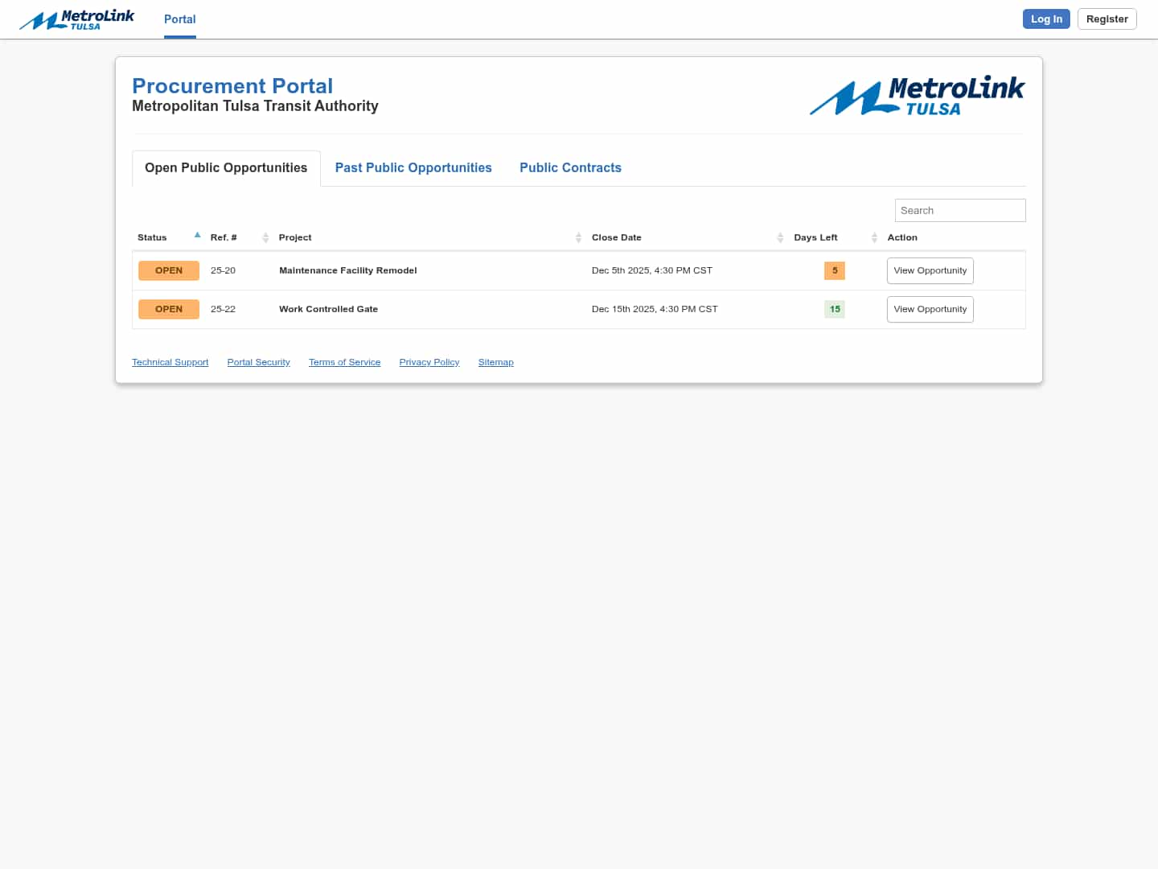Sort by Project column arrows
The width and height of the screenshot is (1158, 869).
[x=578, y=237]
